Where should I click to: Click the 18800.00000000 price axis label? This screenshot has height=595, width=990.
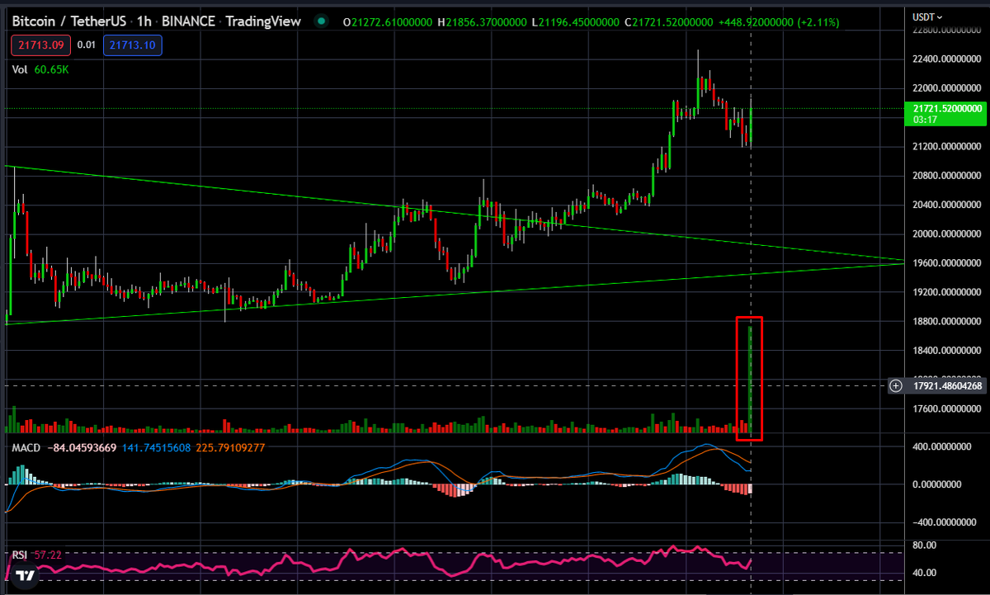tap(949, 322)
